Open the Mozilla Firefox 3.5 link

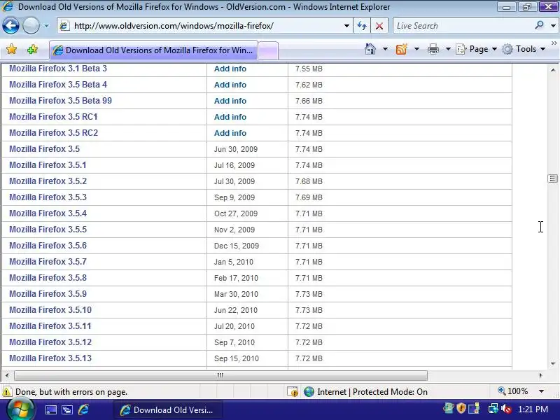(x=44, y=149)
